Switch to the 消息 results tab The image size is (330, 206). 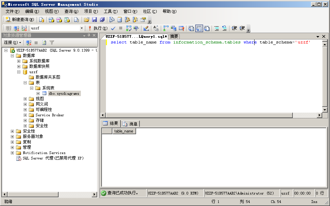[x=130, y=124]
